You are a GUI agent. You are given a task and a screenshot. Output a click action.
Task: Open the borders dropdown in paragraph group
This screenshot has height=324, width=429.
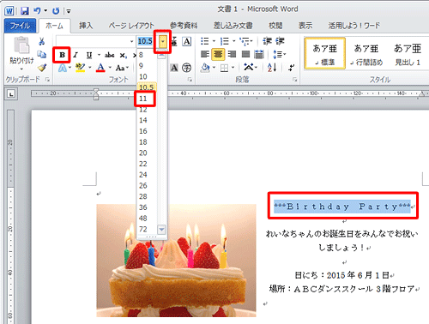point(233,68)
